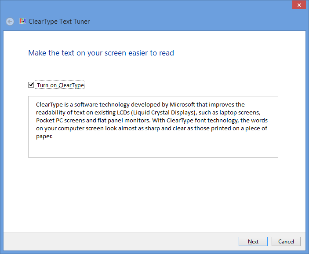Click the ClearType Text Tuner app icon
This screenshot has height=254, width=309.
pos(23,21)
